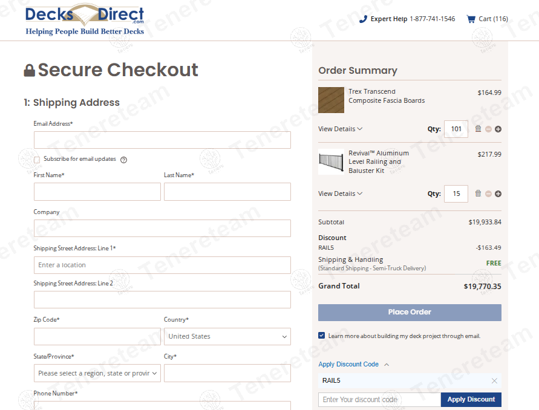
Task: Increase quantity of Trex Transcend Fascia Boards
Action: pos(498,129)
